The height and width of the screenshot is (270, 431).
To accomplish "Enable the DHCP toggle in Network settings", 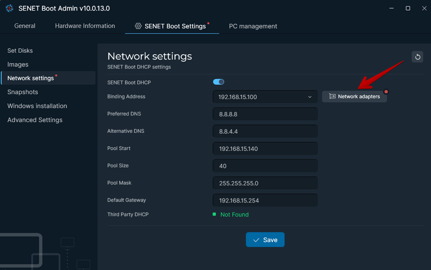I will coord(218,82).
